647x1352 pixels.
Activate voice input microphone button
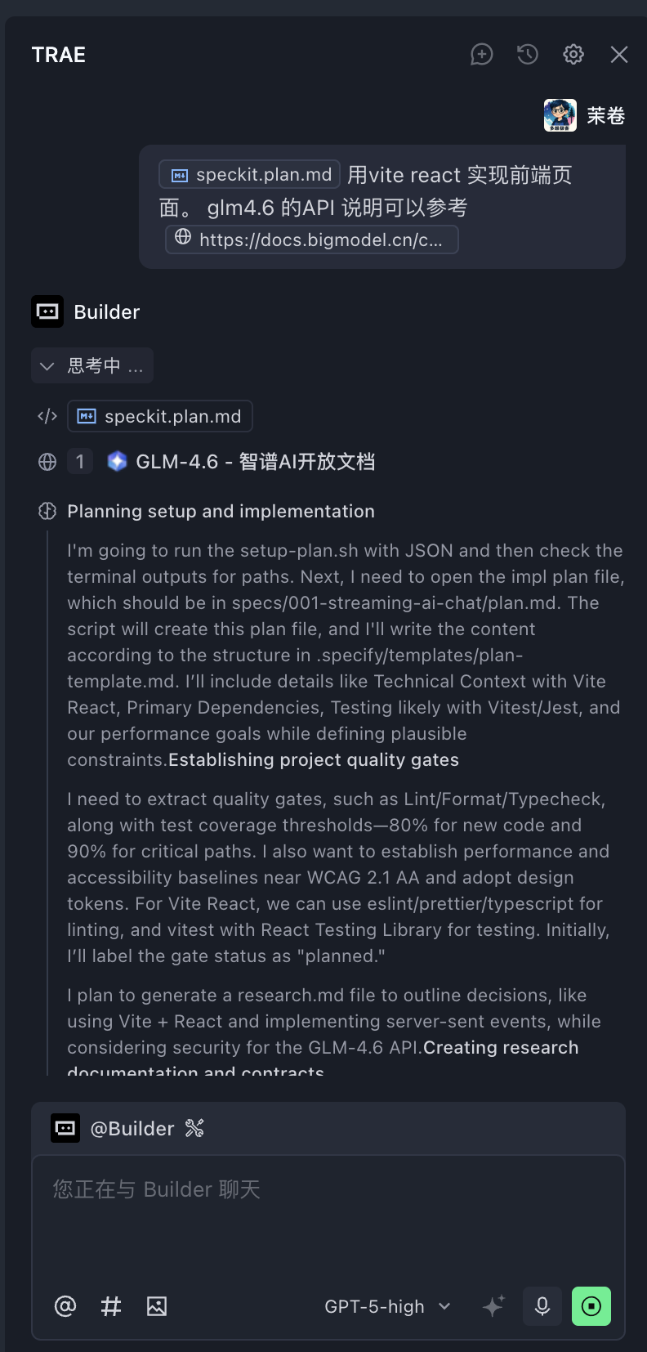542,1306
